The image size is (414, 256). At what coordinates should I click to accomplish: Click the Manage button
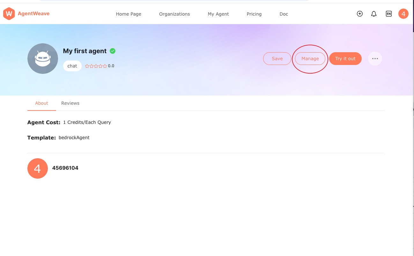(310, 59)
